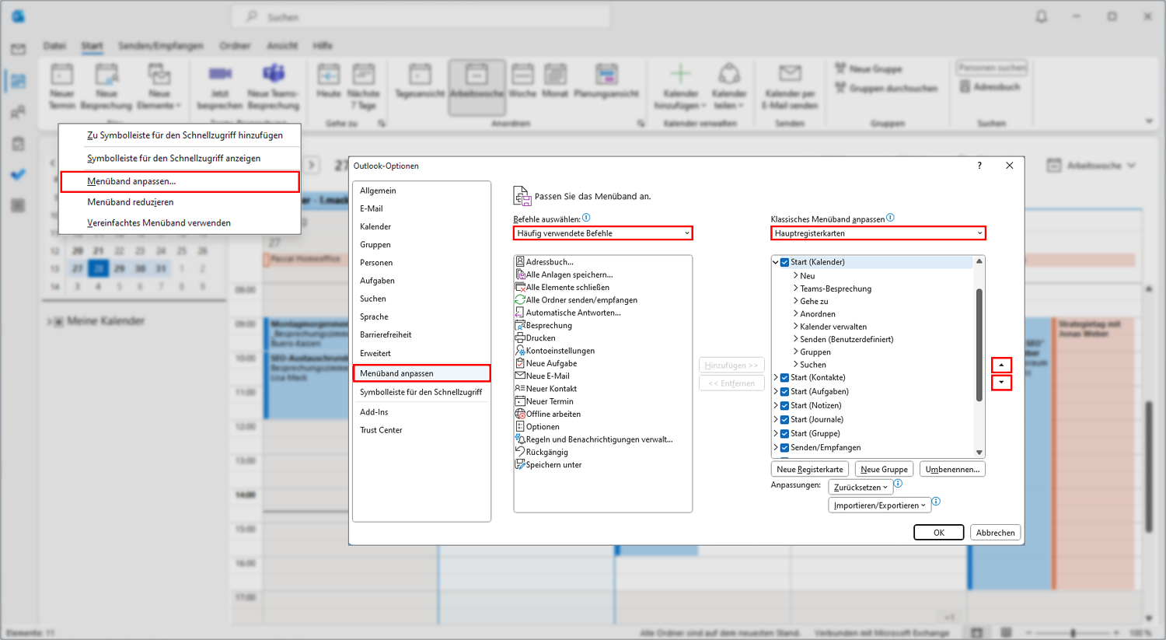Uncheck Start (Journale) checkbox

pos(784,420)
